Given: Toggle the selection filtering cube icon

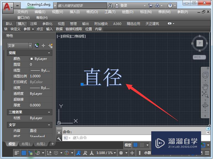Looking at the screenshot, I should point(56,153).
